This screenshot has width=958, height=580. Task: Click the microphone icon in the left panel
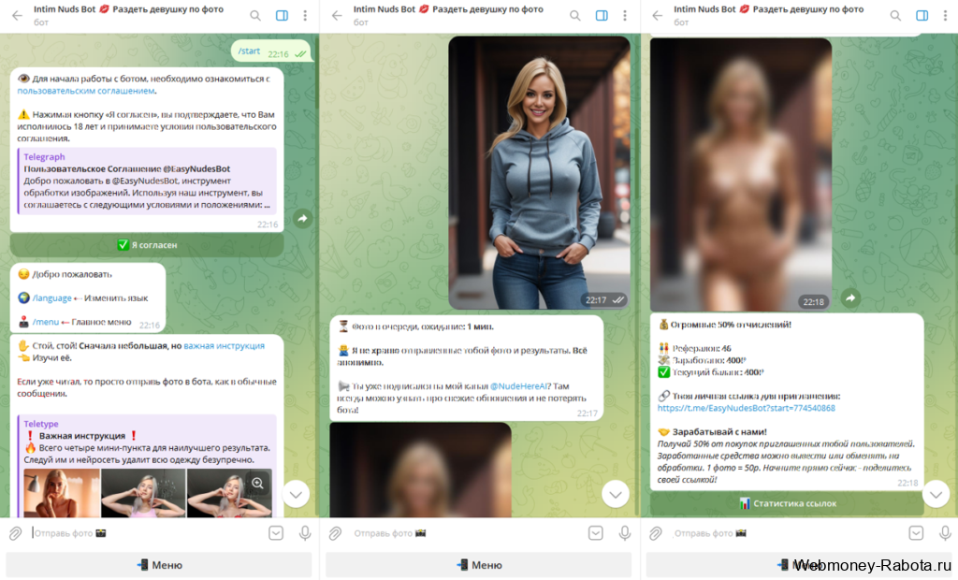(x=305, y=533)
